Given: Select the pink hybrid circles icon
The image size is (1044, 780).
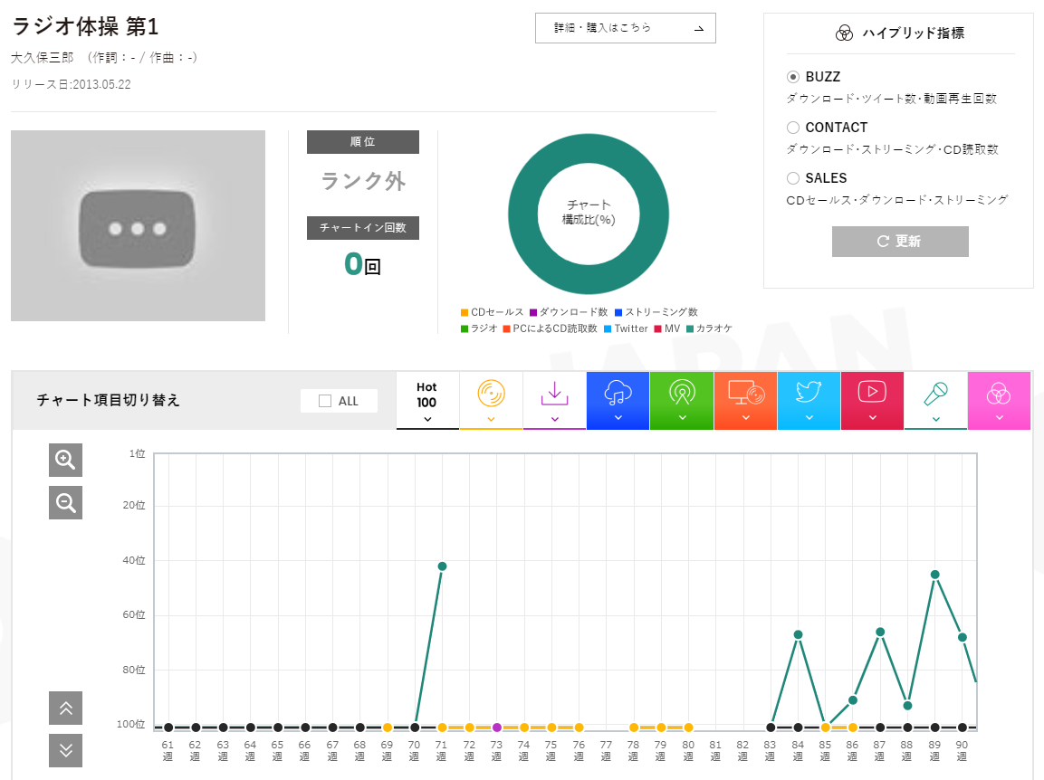Looking at the screenshot, I should 999,394.
